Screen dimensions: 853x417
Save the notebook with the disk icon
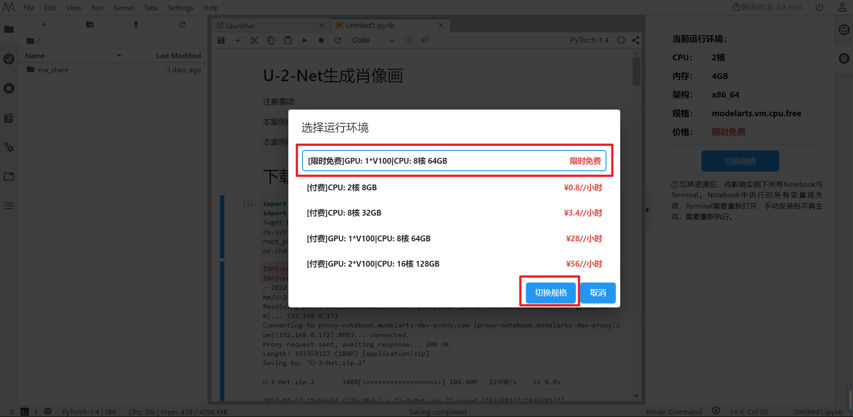point(221,40)
